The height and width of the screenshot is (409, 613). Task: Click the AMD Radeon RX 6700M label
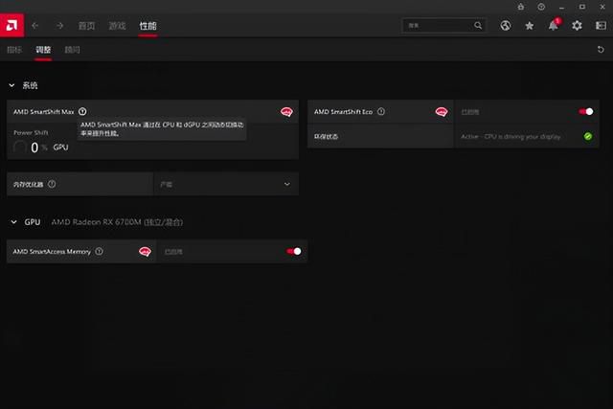click(x=117, y=222)
